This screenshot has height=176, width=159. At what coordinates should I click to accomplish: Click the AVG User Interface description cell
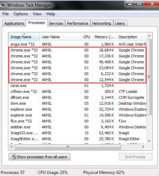[x=132, y=44]
